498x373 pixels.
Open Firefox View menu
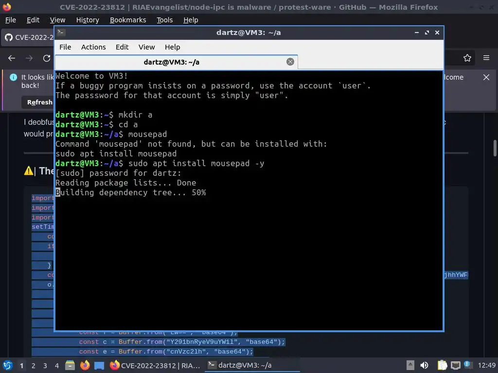point(57,20)
